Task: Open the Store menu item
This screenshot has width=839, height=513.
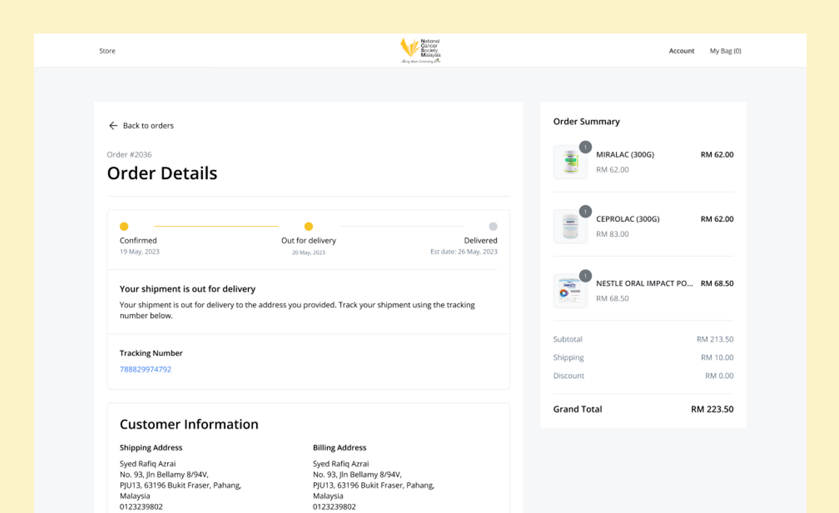Action: (x=107, y=51)
